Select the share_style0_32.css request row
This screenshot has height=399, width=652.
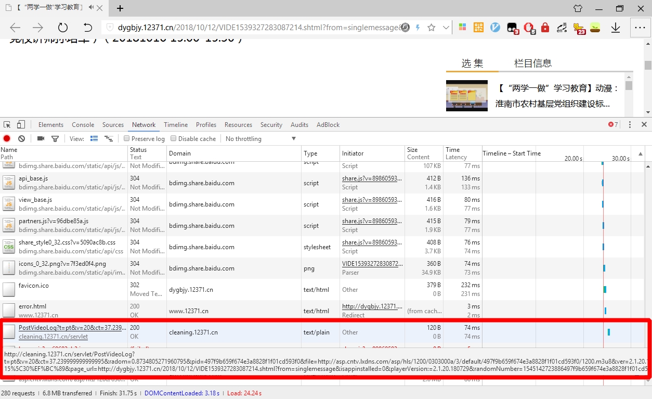coord(322,247)
